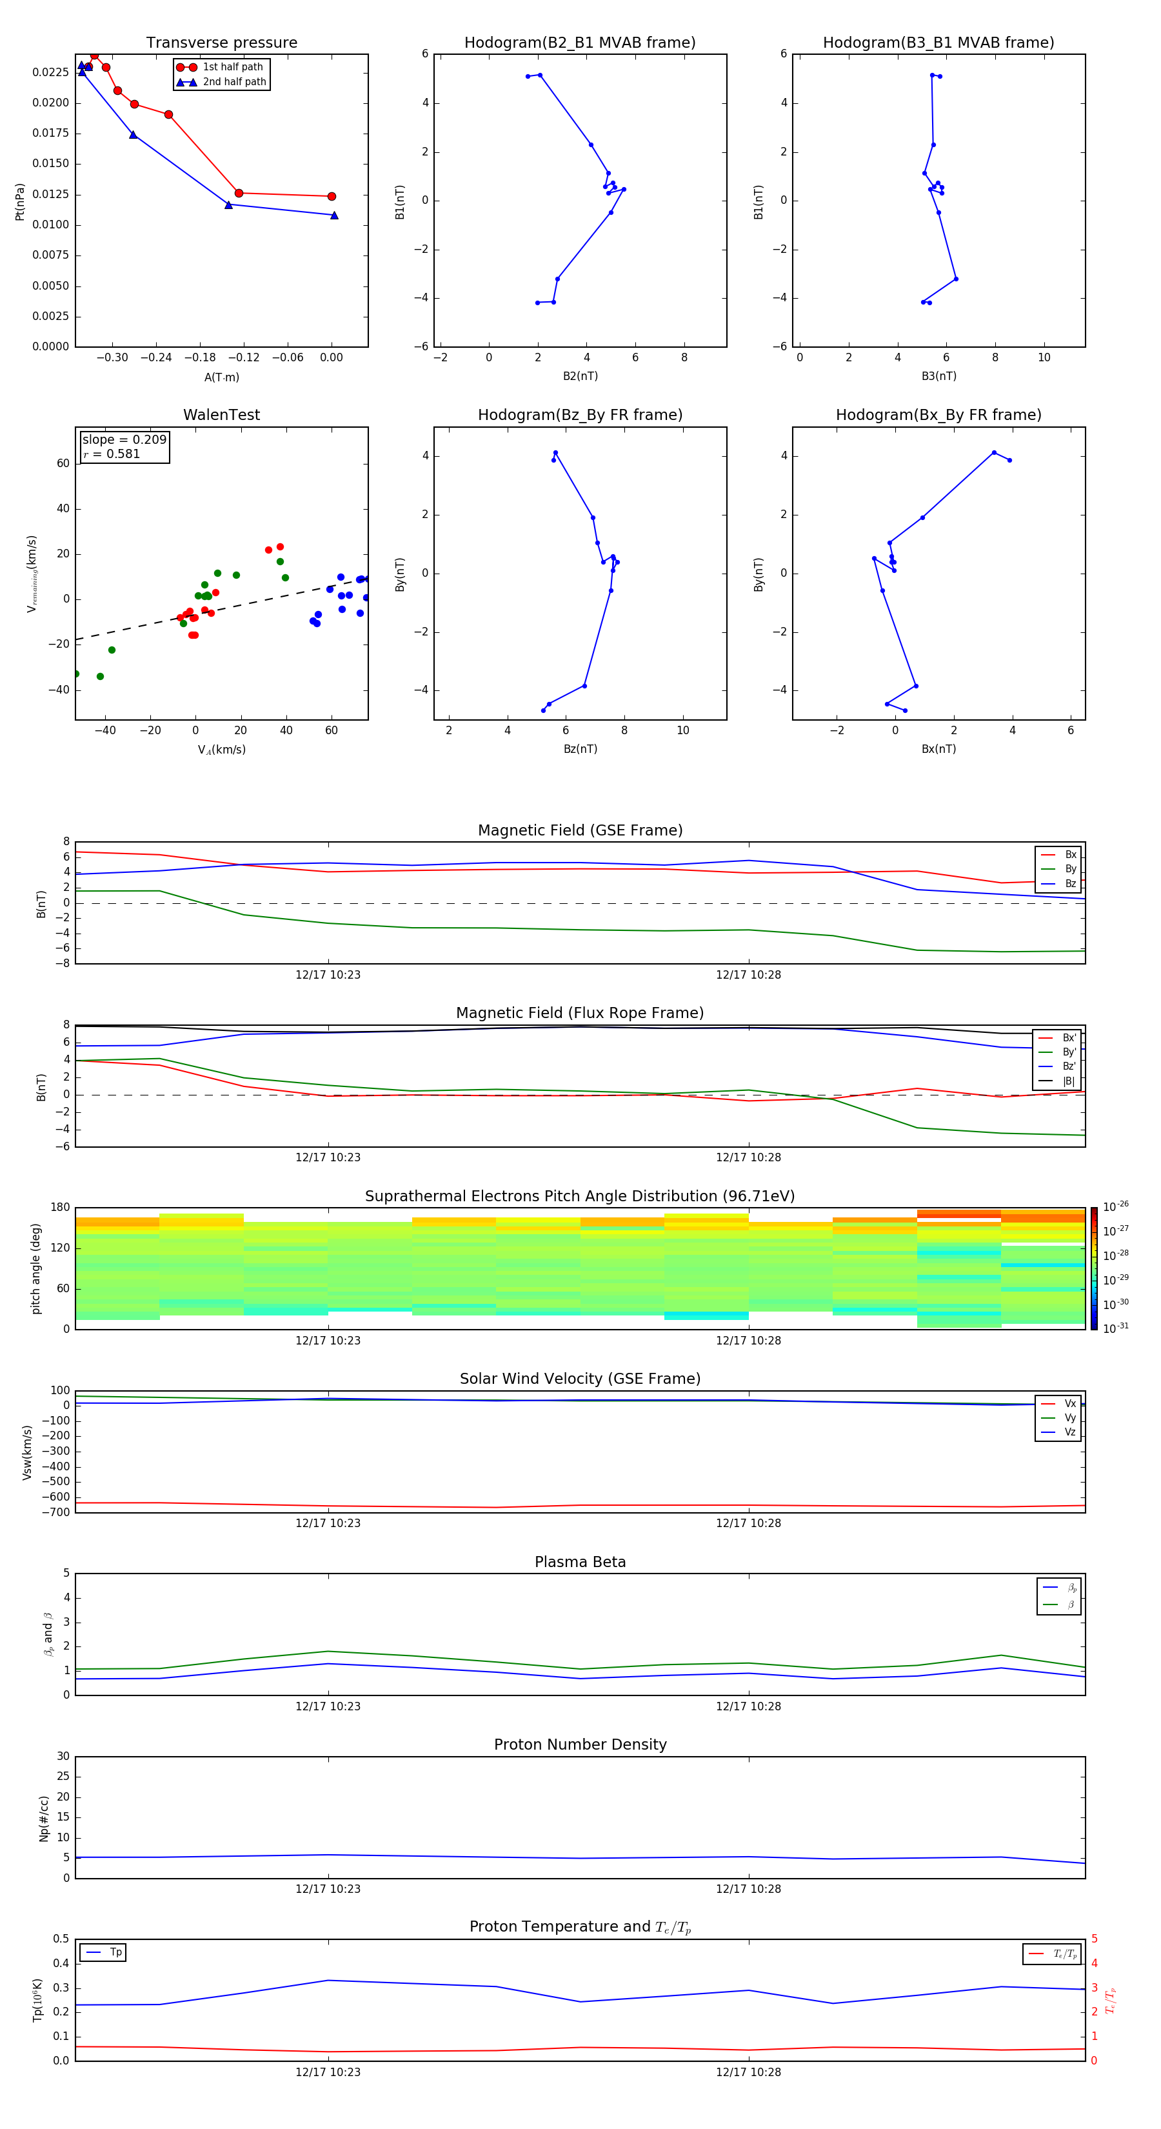Click the '0.0225' tick on transverse pressure axis
Viewport: 1161px width, 2129px height.
[x=50, y=73]
